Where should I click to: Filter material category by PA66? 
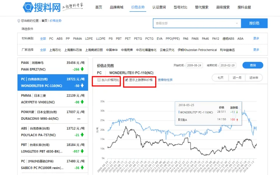pos(195,38)
